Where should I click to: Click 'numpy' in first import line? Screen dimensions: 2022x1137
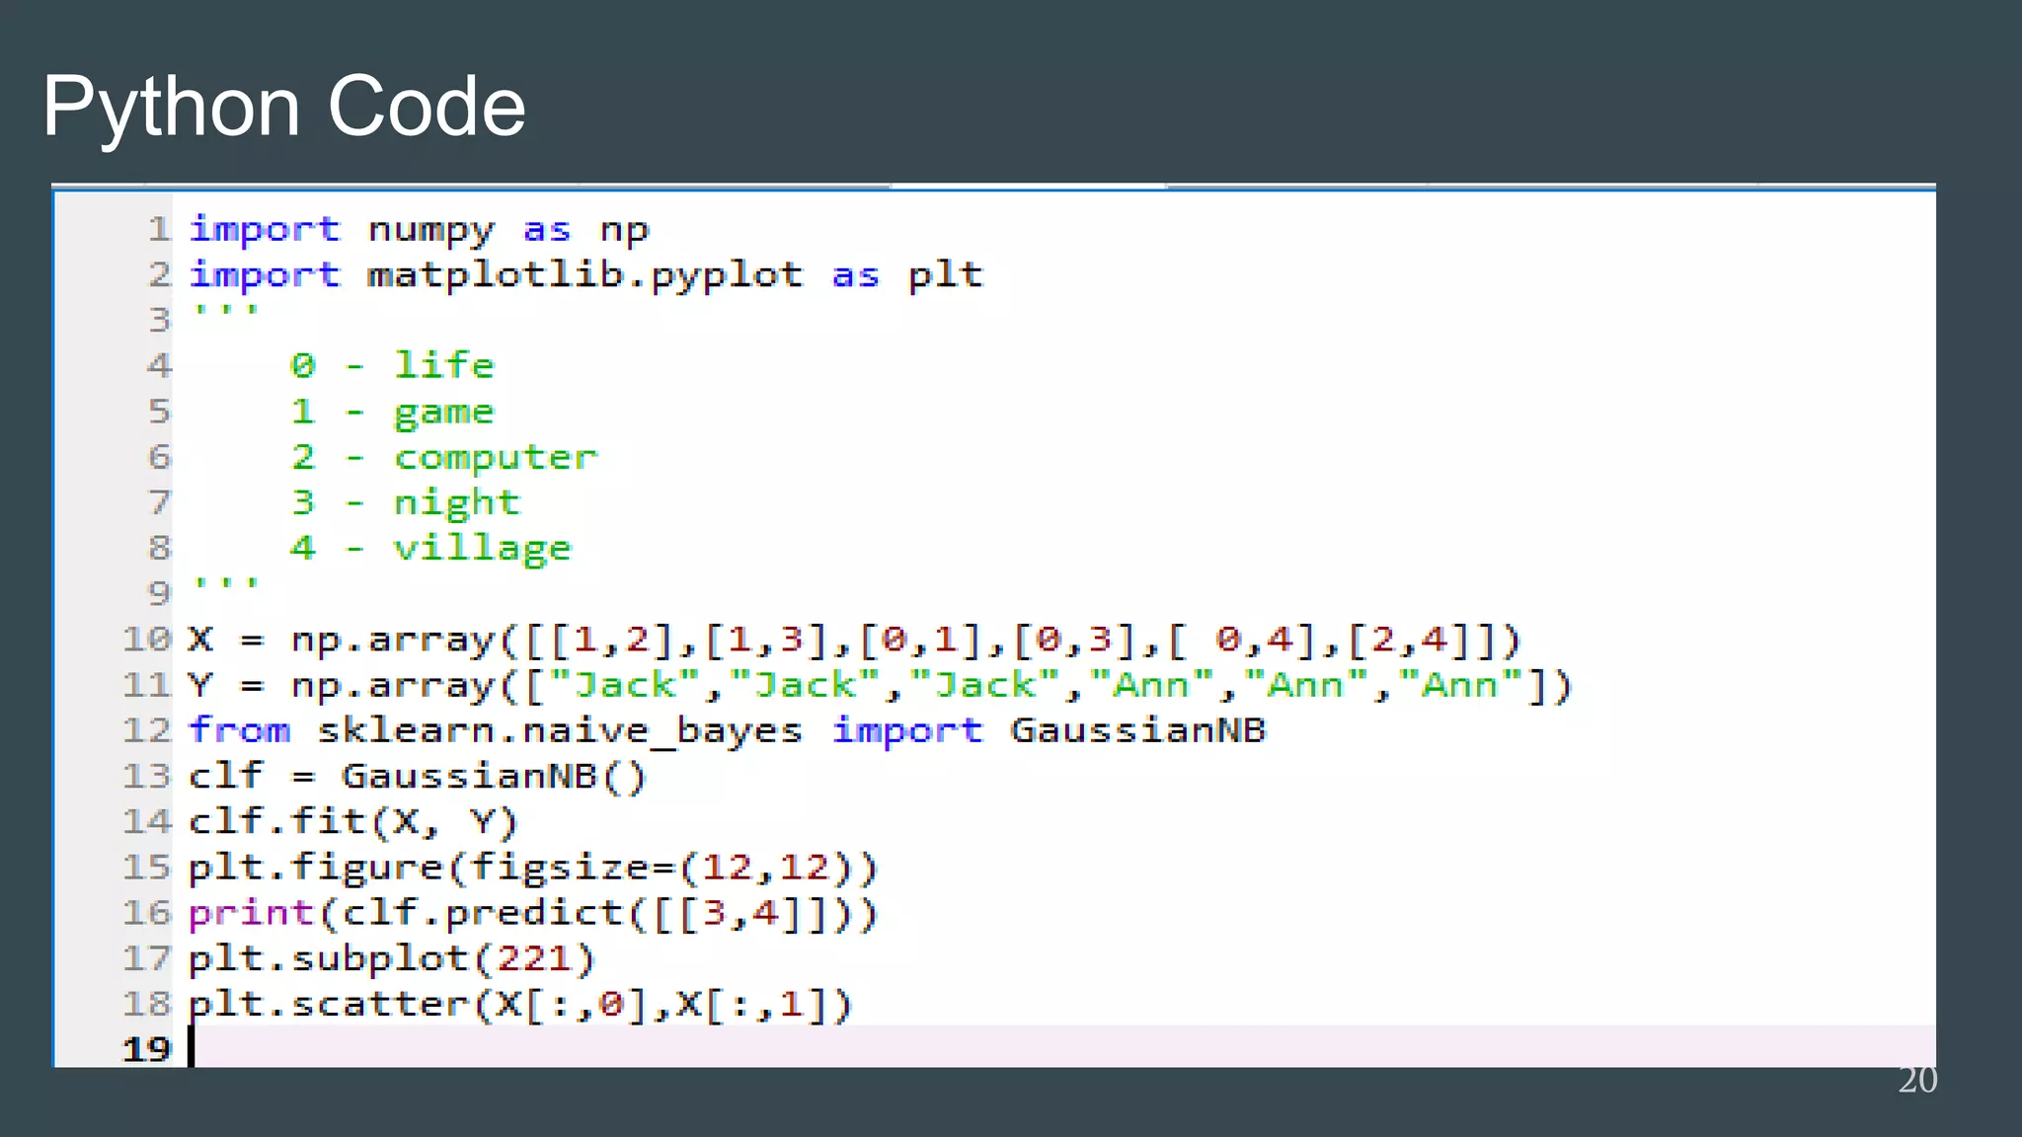(x=430, y=230)
